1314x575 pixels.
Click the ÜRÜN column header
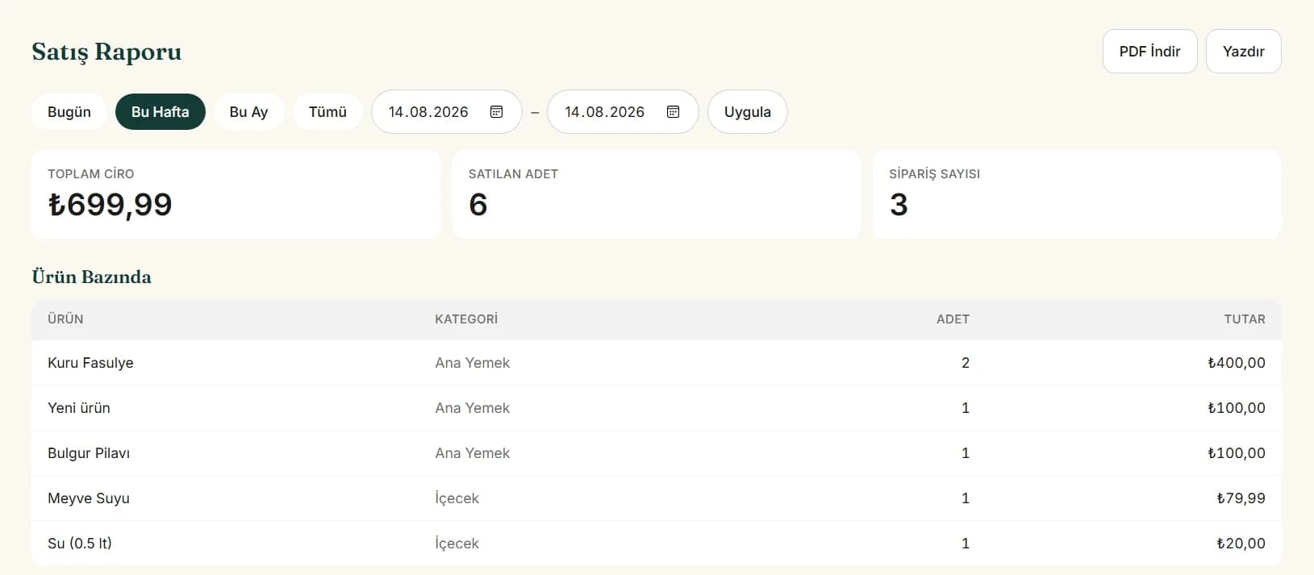click(65, 319)
